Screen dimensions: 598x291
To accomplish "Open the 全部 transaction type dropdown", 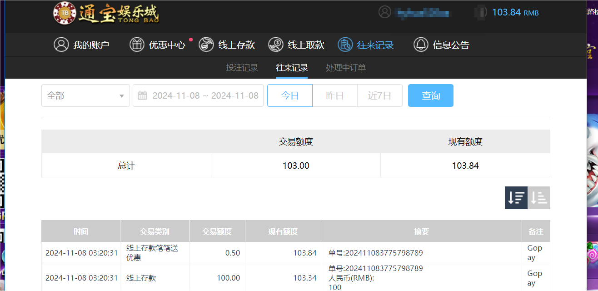I will tap(85, 95).
